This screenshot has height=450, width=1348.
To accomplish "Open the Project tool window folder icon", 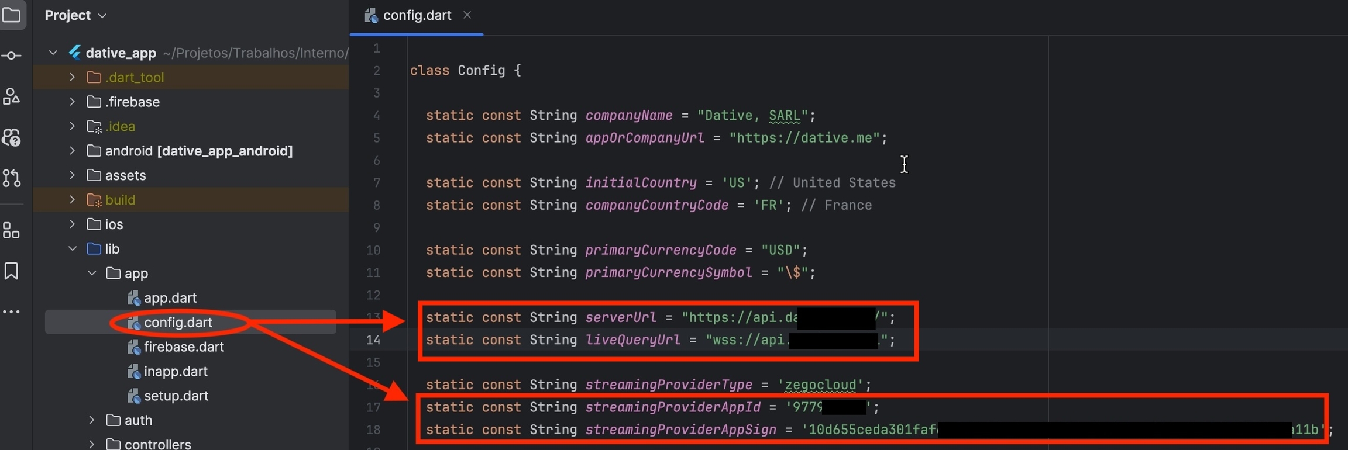I will coord(12,15).
